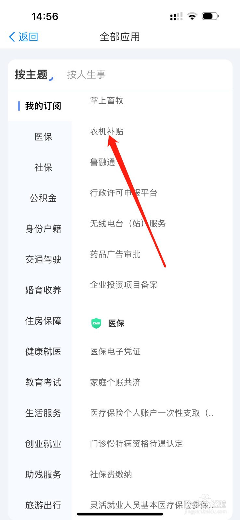Select 我的订阅 in the sidebar
The image size is (240, 520).
tap(43, 106)
